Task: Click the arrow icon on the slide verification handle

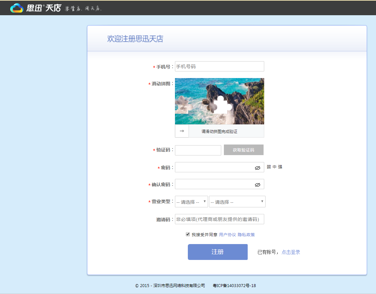Action: tap(182, 131)
